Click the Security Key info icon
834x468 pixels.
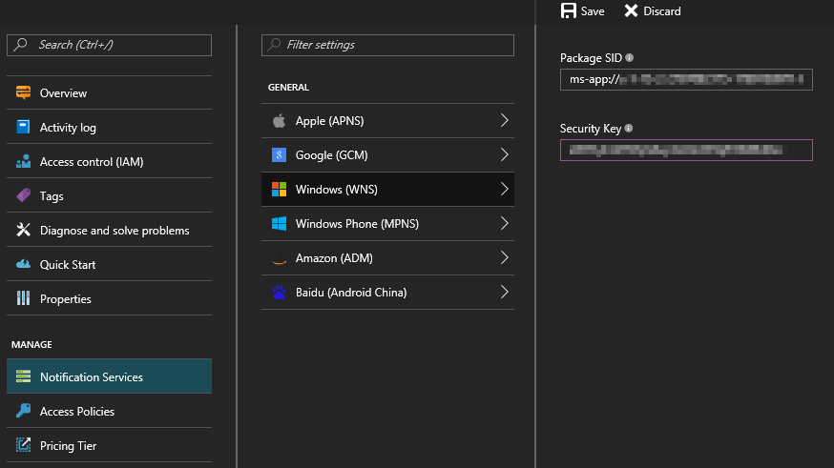pyautogui.click(x=629, y=129)
